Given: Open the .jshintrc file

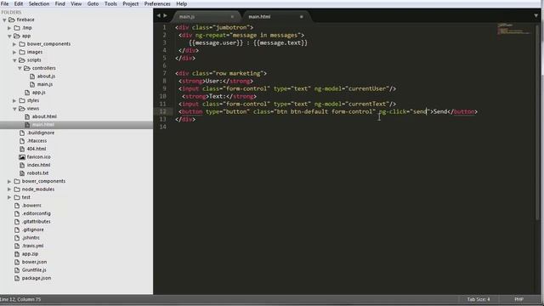Looking at the screenshot, I should (31, 238).
